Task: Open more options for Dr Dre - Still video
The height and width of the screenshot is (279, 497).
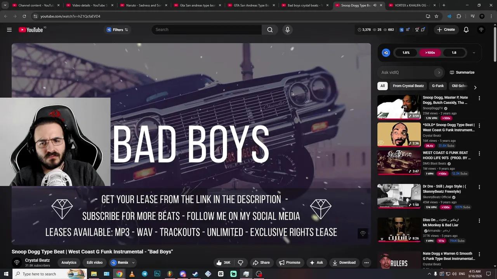Action: (479, 187)
